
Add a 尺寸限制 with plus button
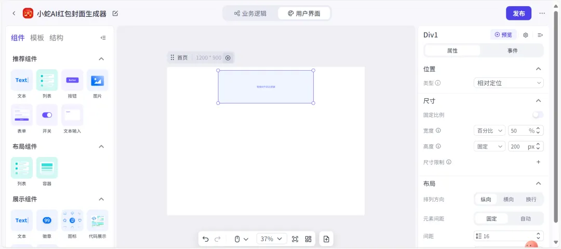coord(538,162)
